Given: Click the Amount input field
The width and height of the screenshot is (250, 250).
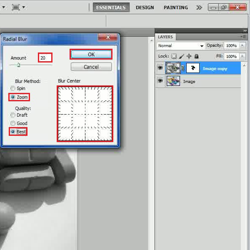Looking at the screenshot, I should click(x=45, y=58).
